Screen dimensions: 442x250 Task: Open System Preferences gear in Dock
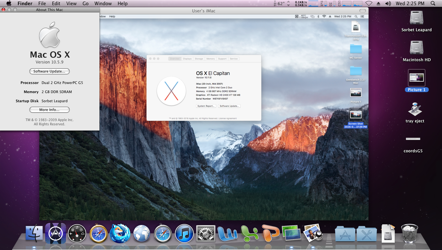[206, 233]
